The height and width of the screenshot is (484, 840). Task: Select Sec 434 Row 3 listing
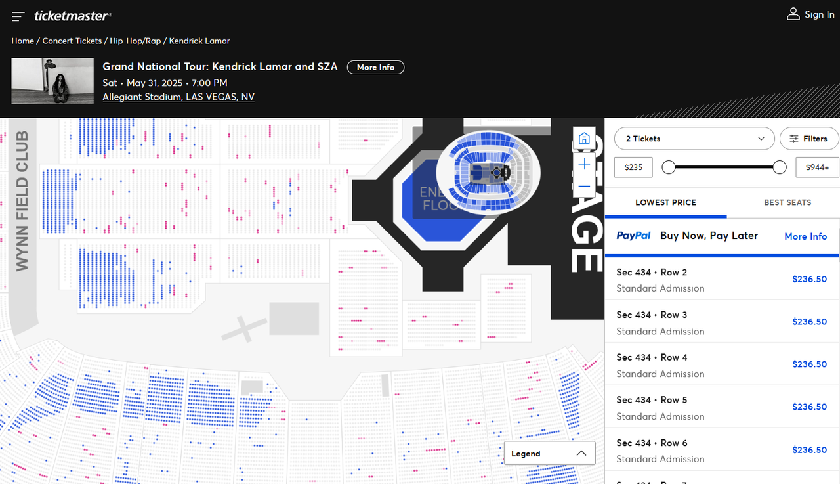[722, 322]
